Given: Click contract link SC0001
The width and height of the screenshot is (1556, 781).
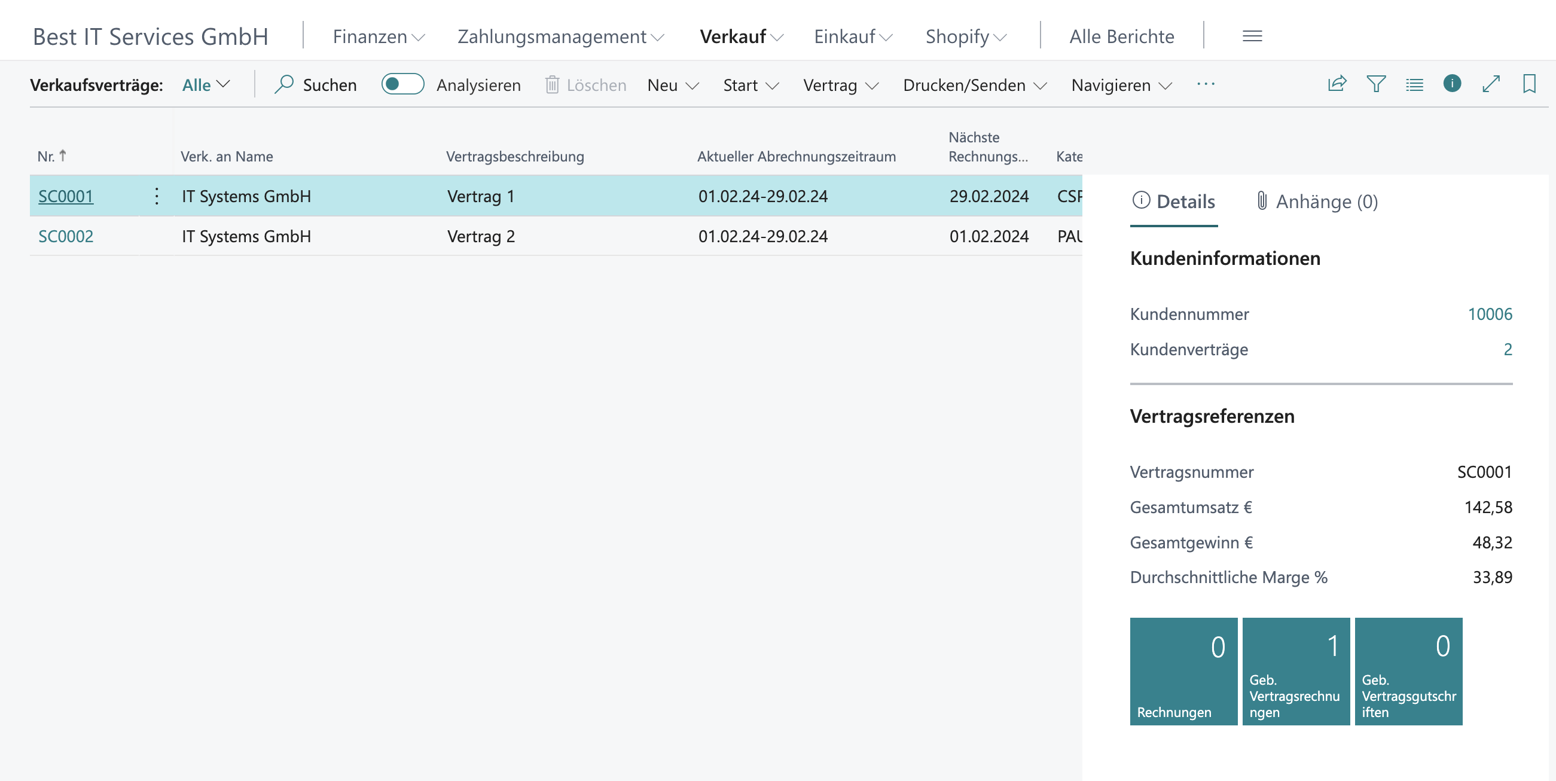Looking at the screenshot, I should [x=66, y=195].
